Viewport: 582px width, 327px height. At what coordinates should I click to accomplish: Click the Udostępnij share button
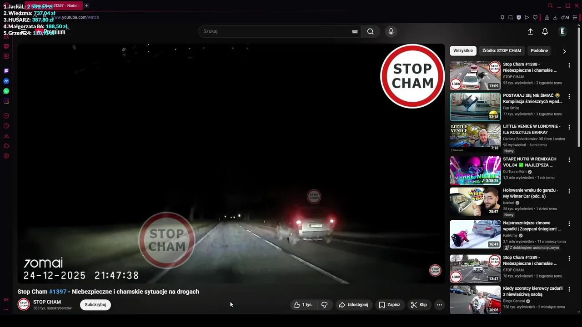[x=353, y=305]
